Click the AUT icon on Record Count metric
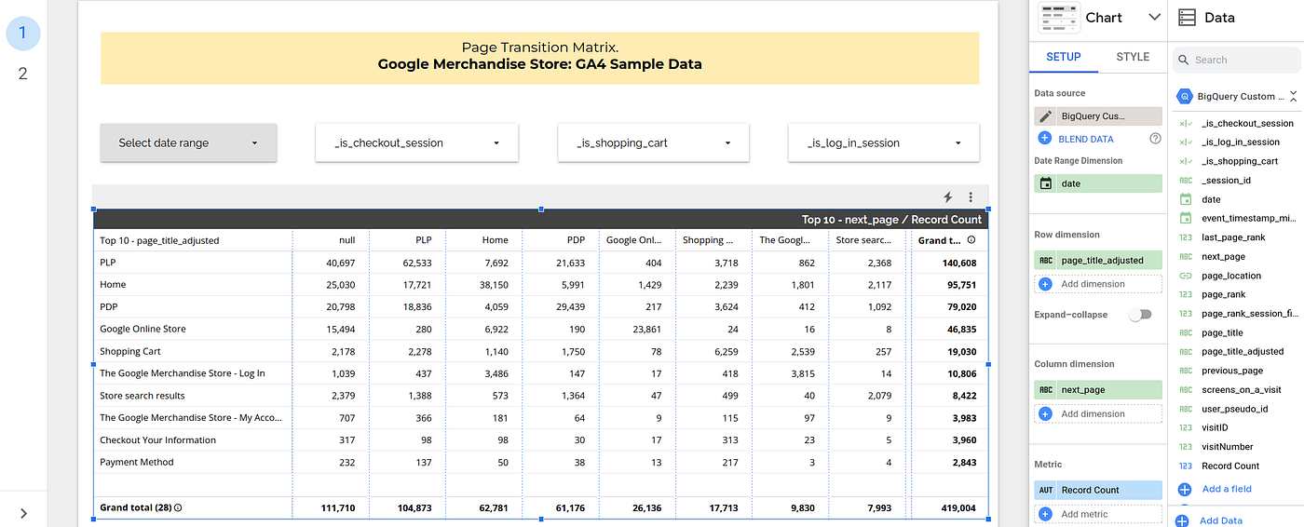 pyautogui.click(x=1046, y=490)
